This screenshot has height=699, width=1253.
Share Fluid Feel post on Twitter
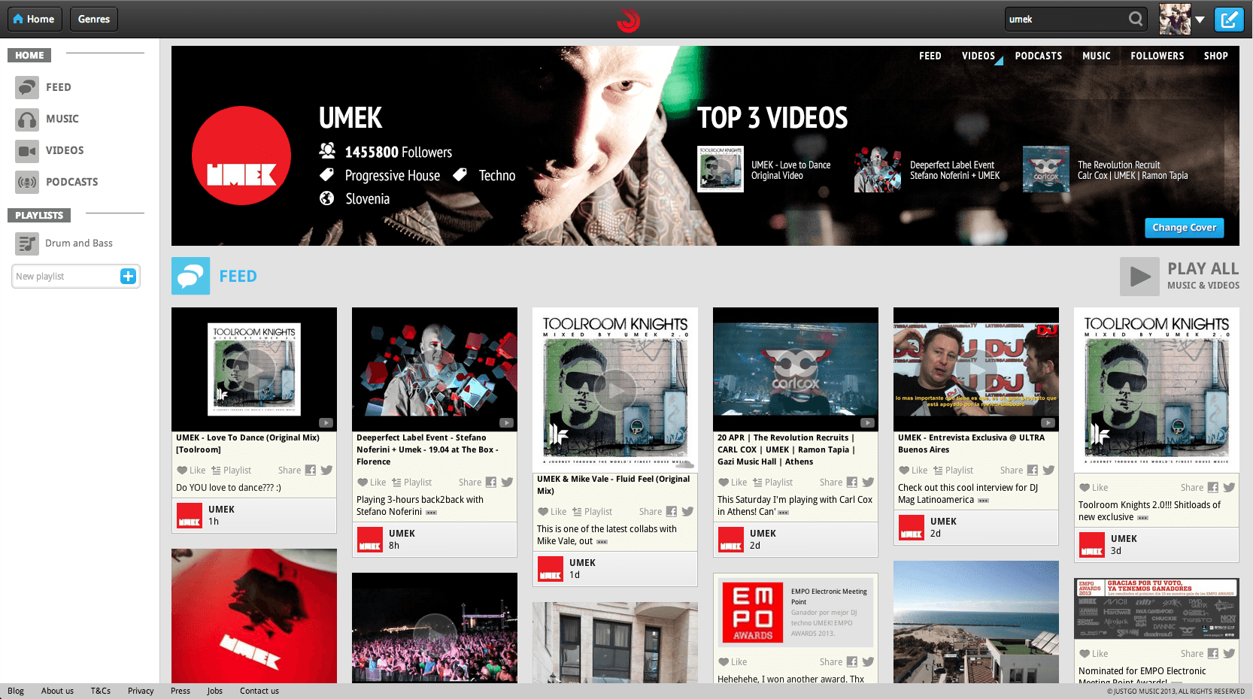pyautogui.click(x=687, y=512)
